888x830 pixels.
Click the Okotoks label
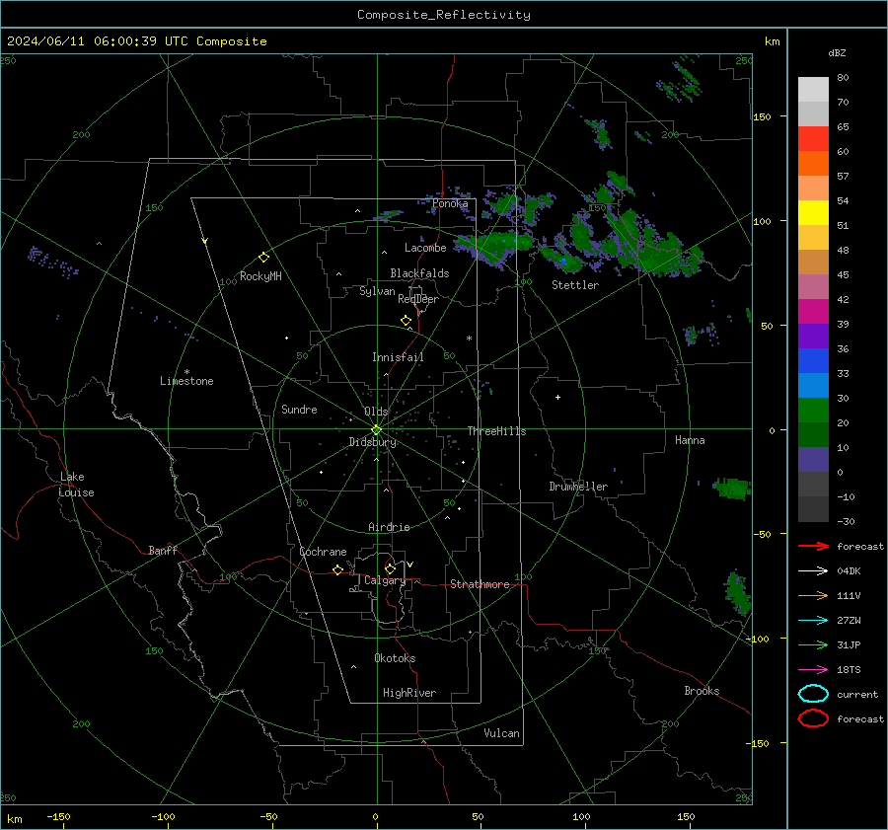pyautogui.click(x=395, y=658)
